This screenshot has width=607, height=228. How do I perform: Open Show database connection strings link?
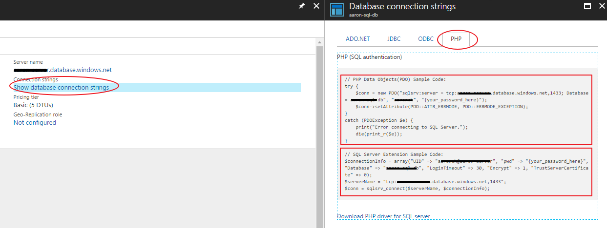click(61, 88)
